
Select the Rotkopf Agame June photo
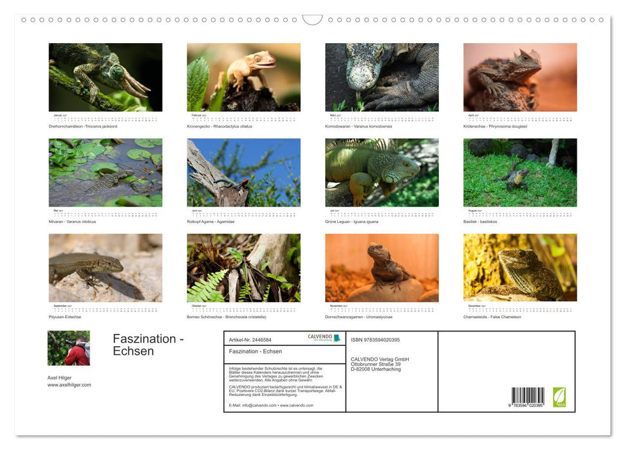pos(243,172)
